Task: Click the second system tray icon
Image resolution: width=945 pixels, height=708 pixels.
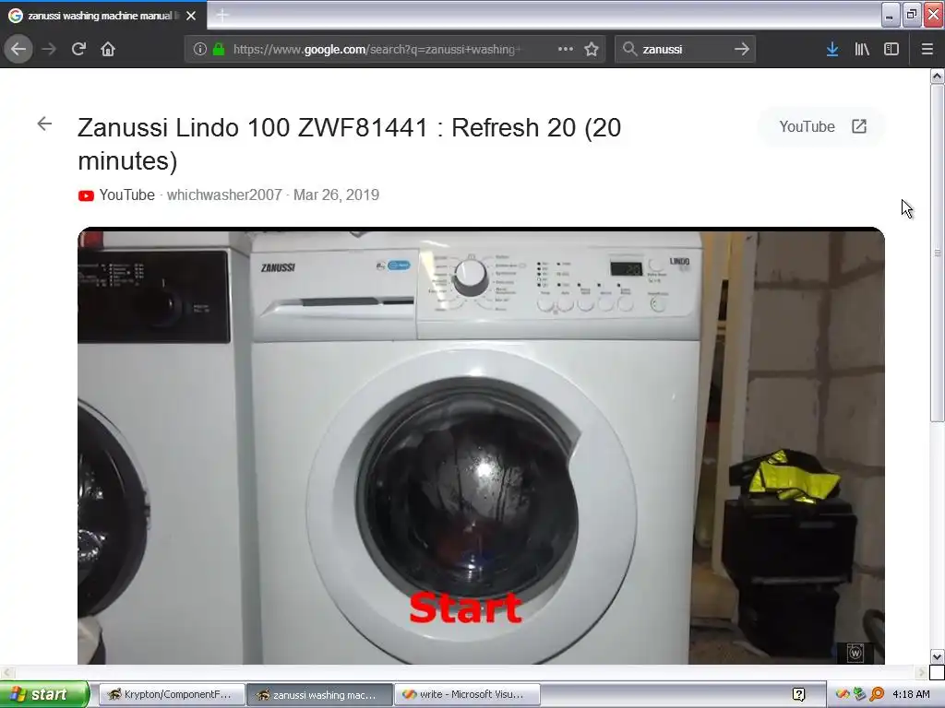Action: pyautogui.click(x=860, y=694)
